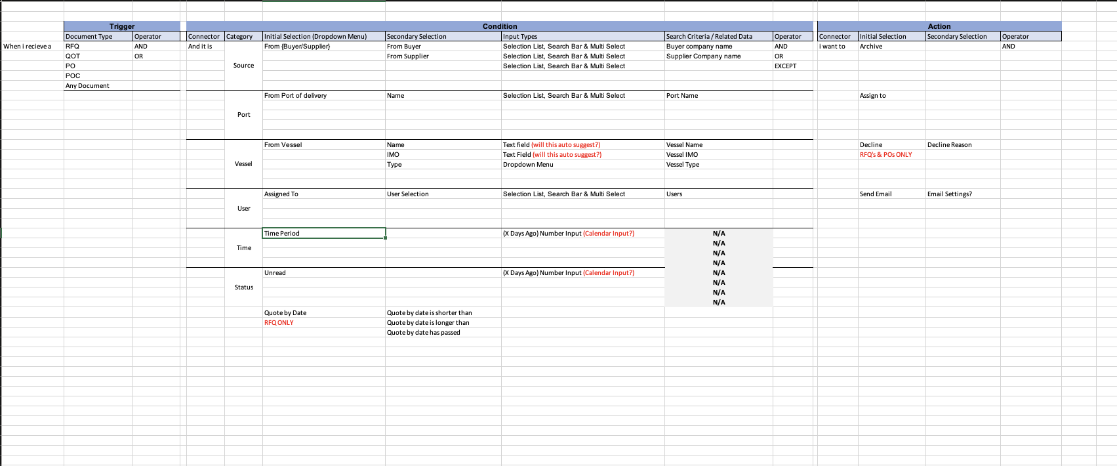Image resolution: width=1117 pixels, height=466 pixels.
Task: Click the selected "Time Period" cell
Action: [323, 233]
